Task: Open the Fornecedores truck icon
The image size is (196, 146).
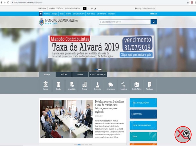Action: (x=111, y=85)
